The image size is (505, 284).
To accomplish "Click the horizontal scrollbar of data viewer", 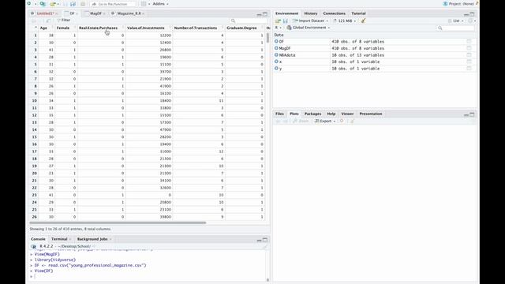I will pyautogui.click(x=118, y=222).
